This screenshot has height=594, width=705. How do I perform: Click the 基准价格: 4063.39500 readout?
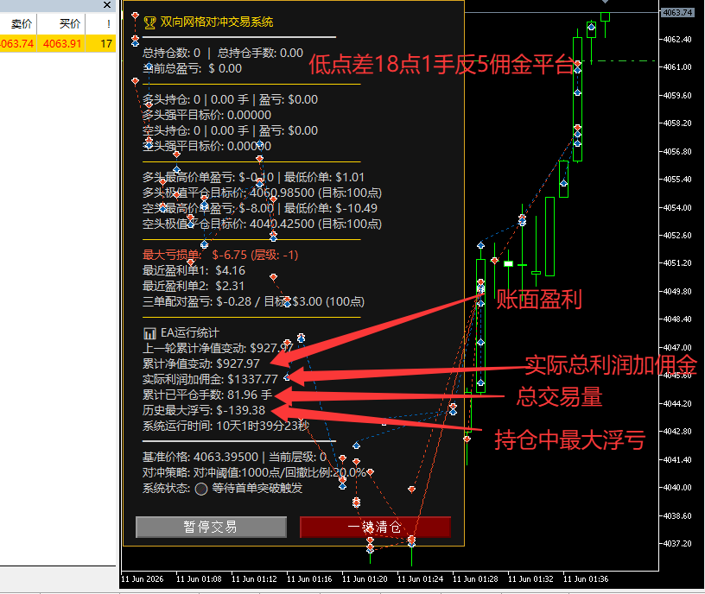click(x=200, y=458)
